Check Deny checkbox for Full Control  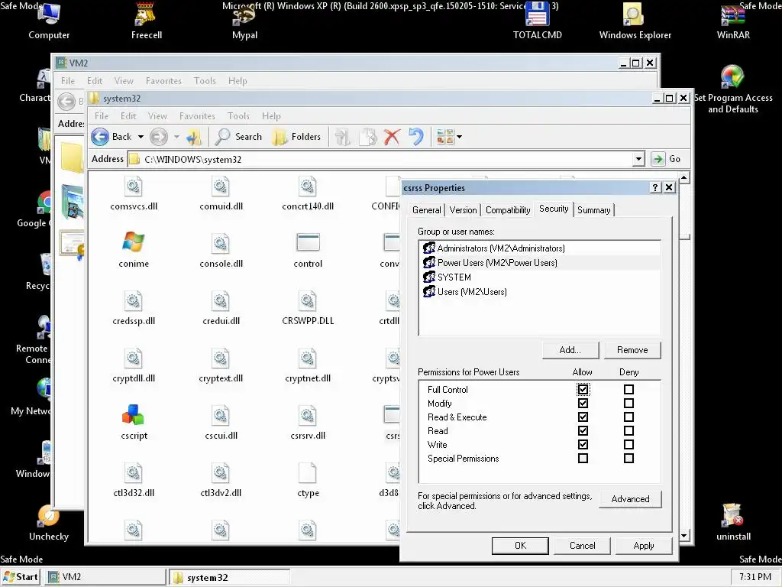click(x=629, y=389)
